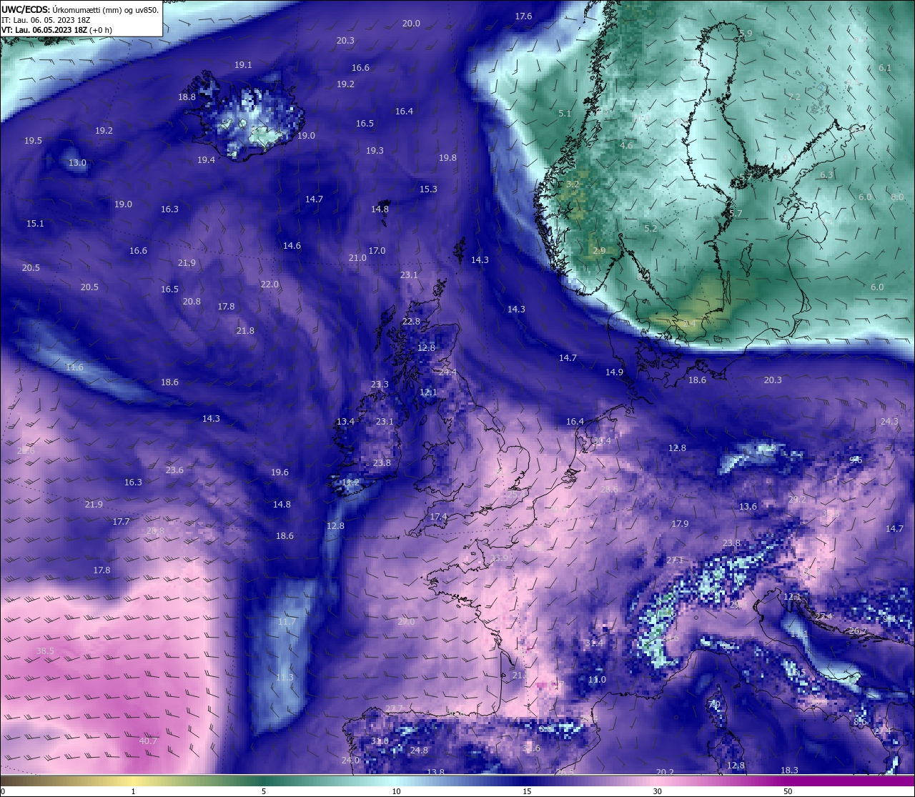The image size is (915, 797).
Task: Click the map value 19.3
Action: (375, 151)
